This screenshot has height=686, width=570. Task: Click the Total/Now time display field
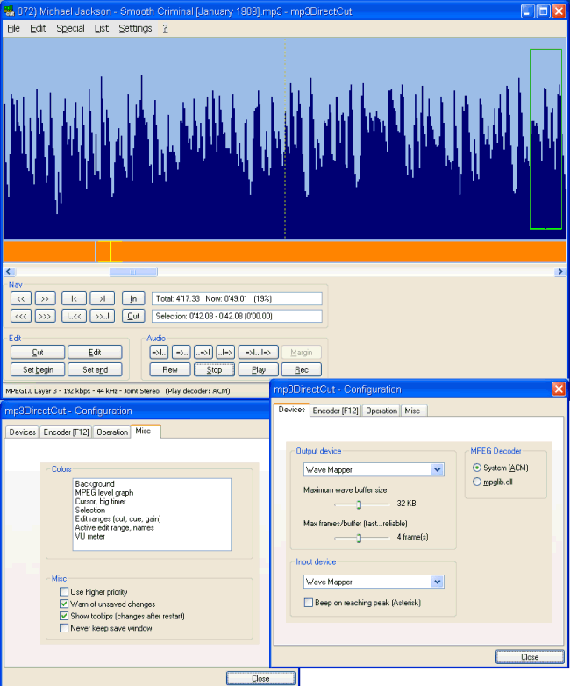coord(237,299)
